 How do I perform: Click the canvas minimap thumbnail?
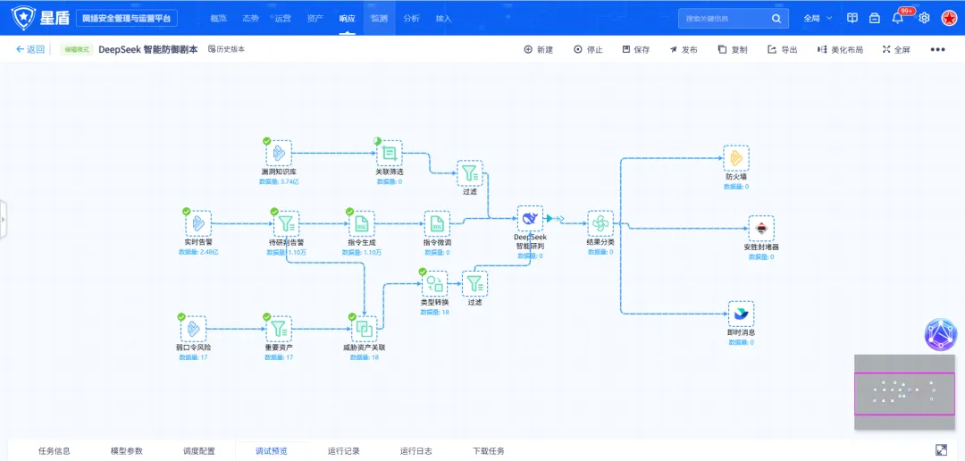(903, 393)
